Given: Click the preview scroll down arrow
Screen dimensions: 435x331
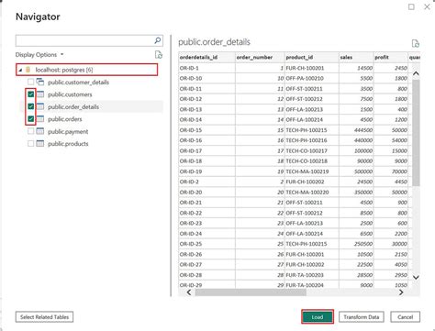Looking at the screenshot, I should click(x=416, y=277).
